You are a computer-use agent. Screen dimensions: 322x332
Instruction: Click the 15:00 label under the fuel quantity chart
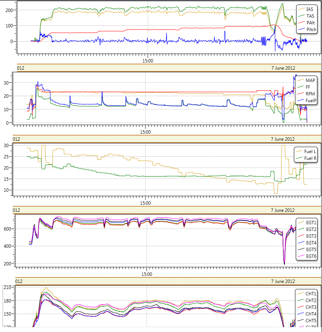pyautogui.click(x=145, y=203)
